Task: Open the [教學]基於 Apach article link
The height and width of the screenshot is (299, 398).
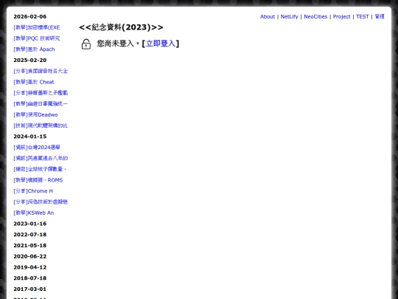Action: pyautogui.click(x=34, y=49)
